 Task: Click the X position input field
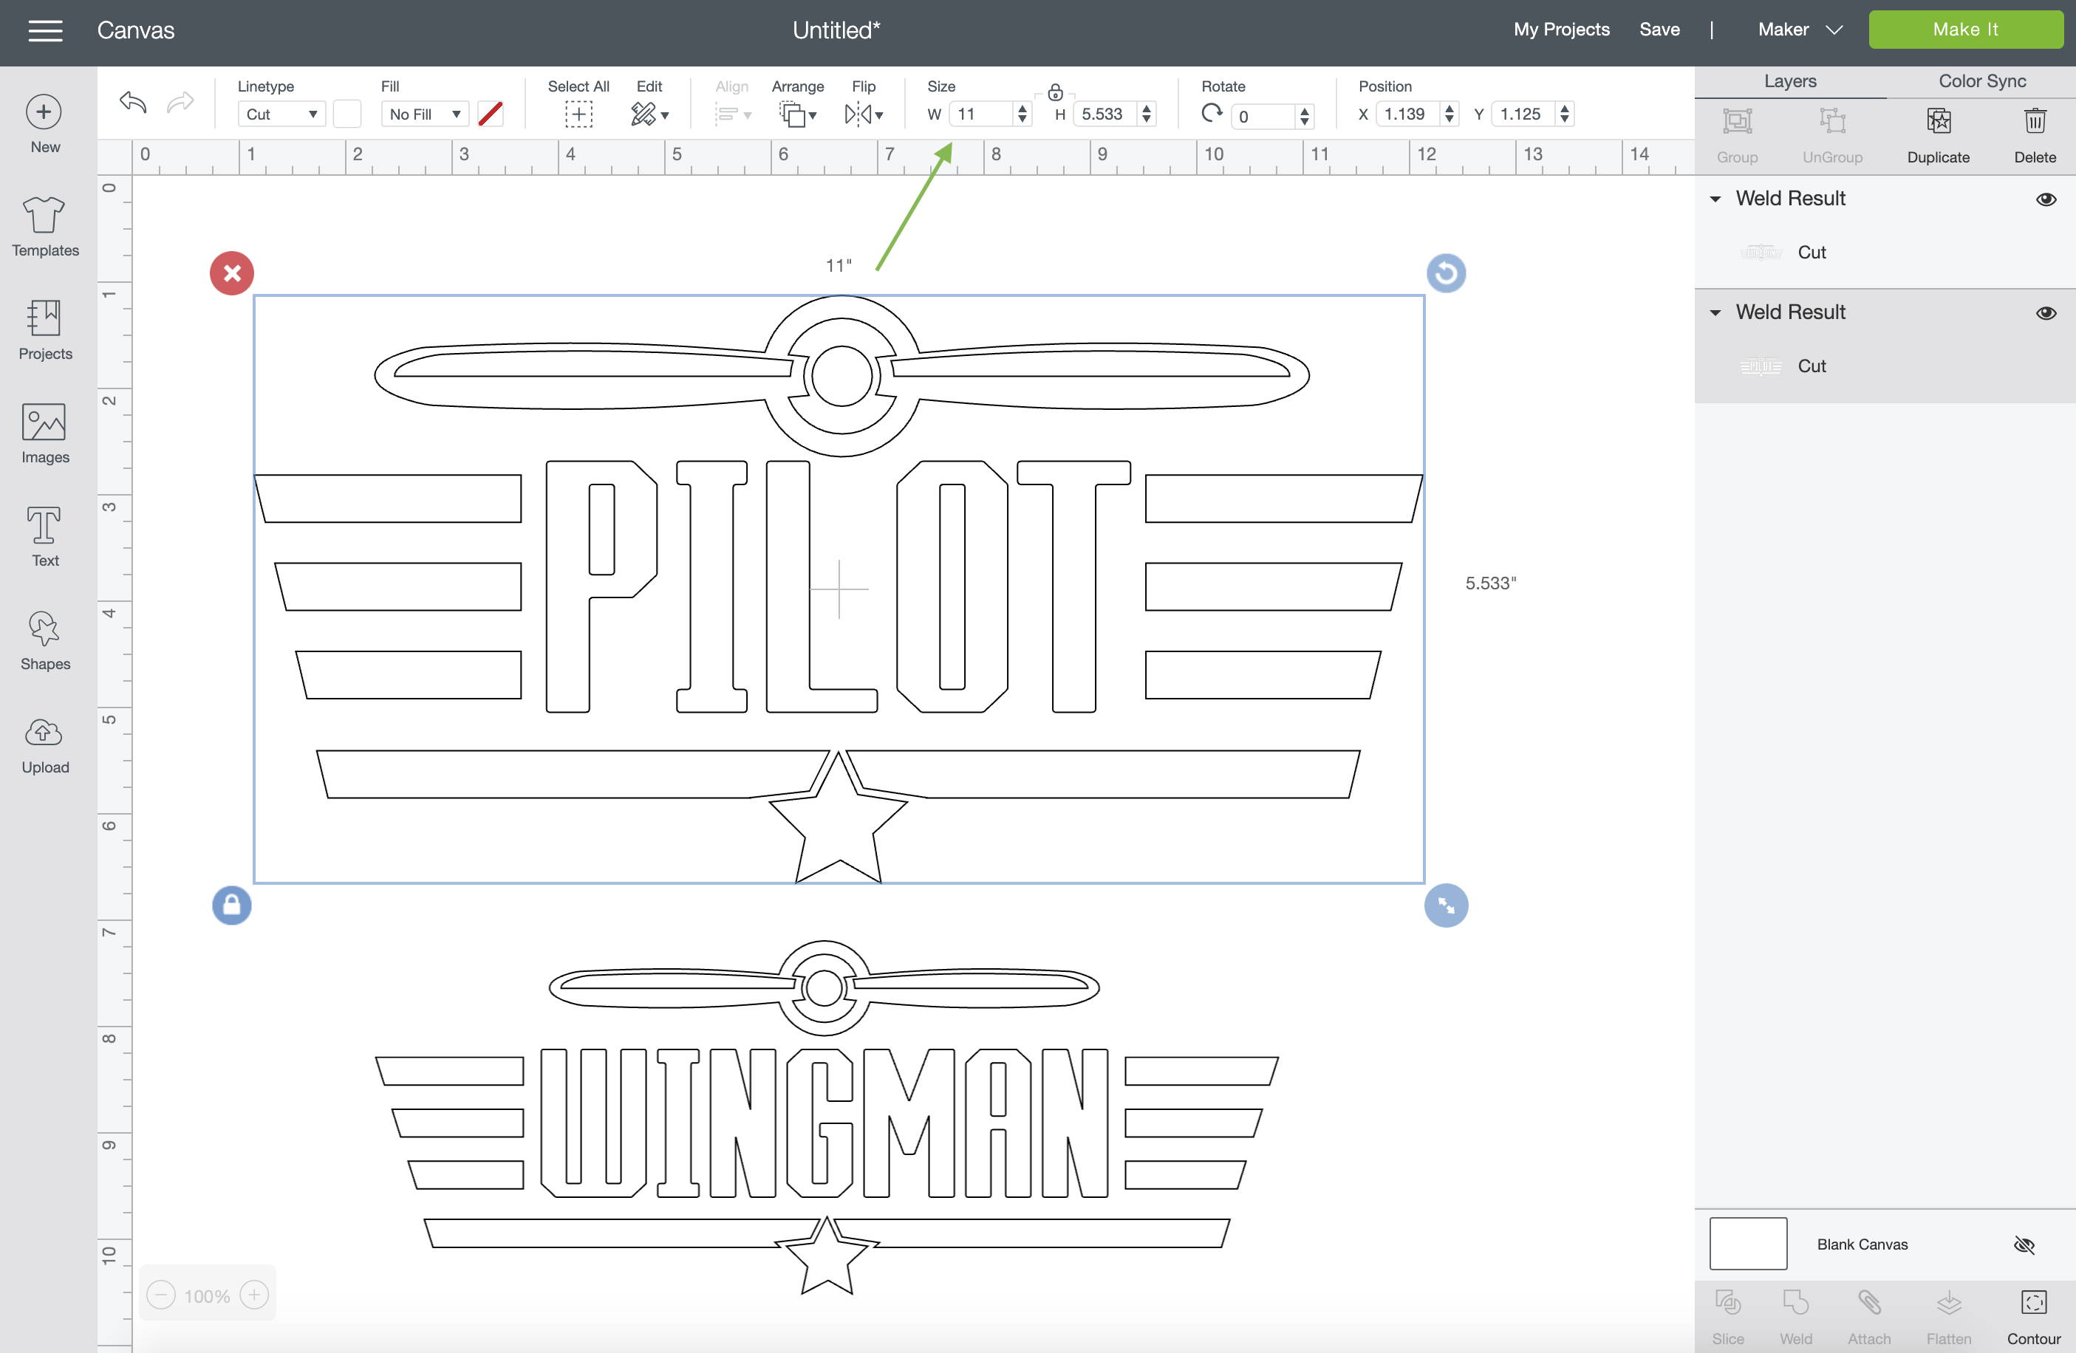pos(1408,114)
